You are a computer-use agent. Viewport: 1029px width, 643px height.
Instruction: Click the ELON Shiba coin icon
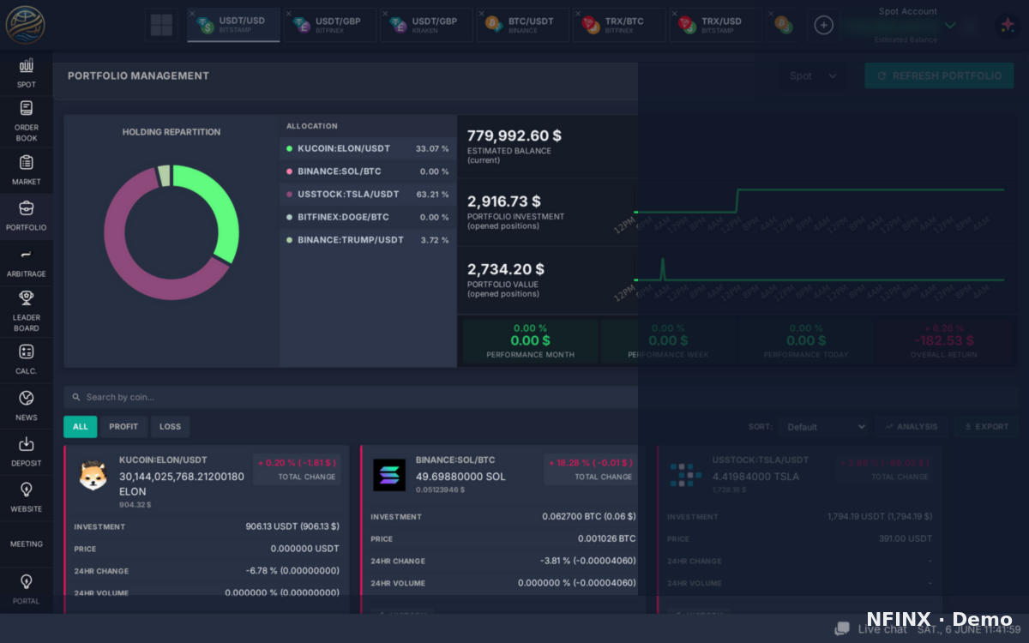click(93, 475)
